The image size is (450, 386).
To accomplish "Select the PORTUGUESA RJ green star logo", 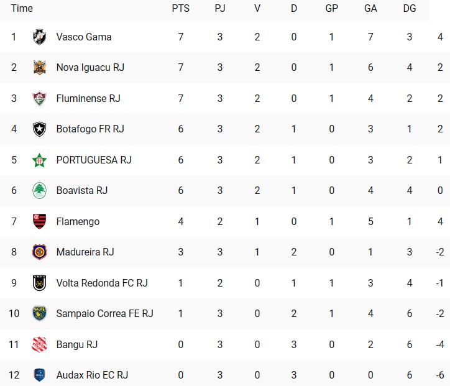I will pyautogui.click(x=39, y=160).
